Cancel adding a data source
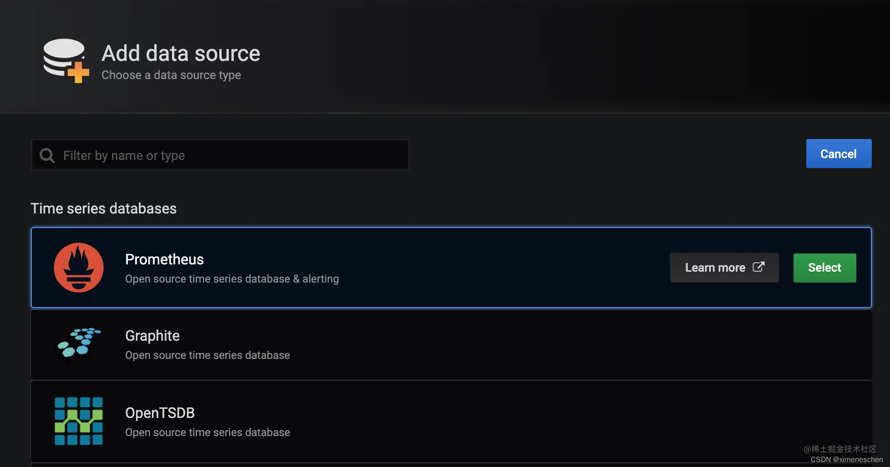 [x=839, y=154]
